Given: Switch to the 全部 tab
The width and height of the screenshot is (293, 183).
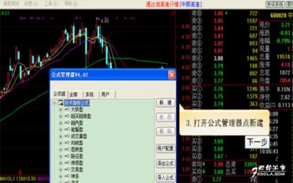Looking at the screenshot, I should pyautogui.click(x=73, y=95).
